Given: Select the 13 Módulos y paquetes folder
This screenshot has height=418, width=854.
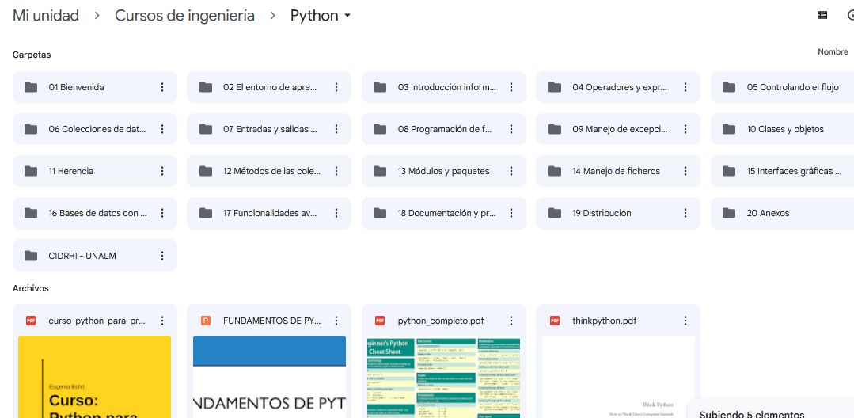Looking at the screenshot, I should tap(444, 171).
